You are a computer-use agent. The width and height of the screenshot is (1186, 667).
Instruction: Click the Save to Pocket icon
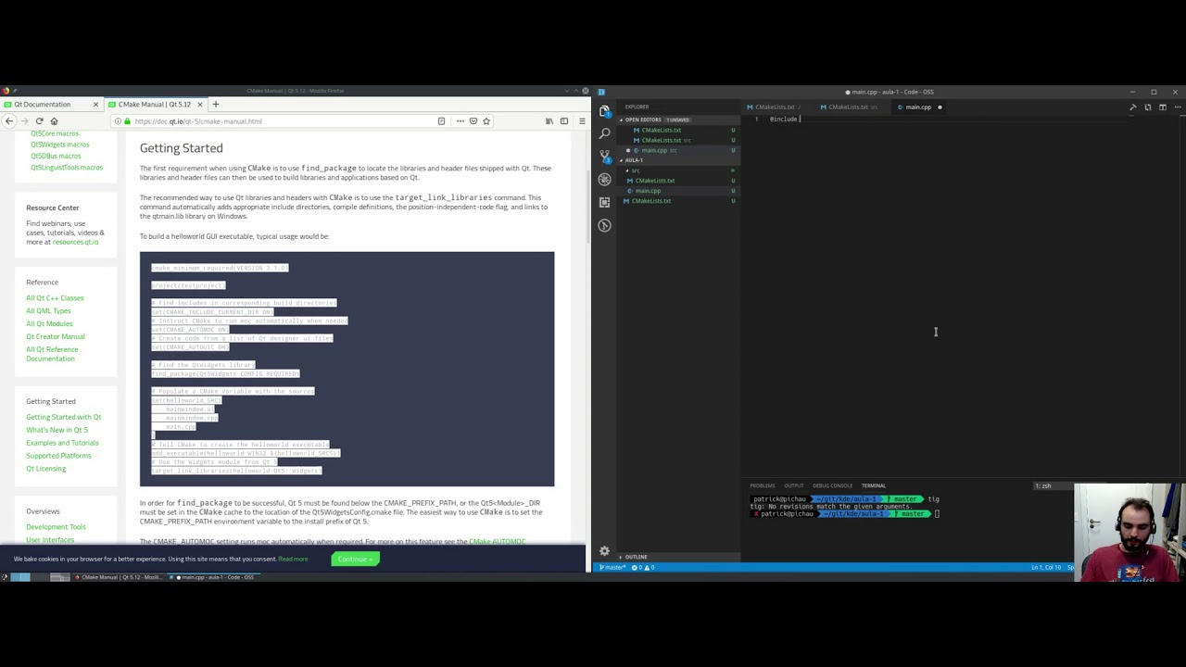pyautogui.click(x=473, y=121)
